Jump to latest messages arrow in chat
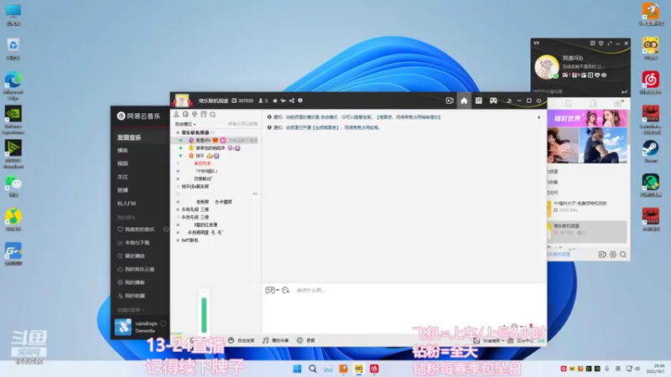The width and height of the screenshot is (671, 377). [538, 117]
